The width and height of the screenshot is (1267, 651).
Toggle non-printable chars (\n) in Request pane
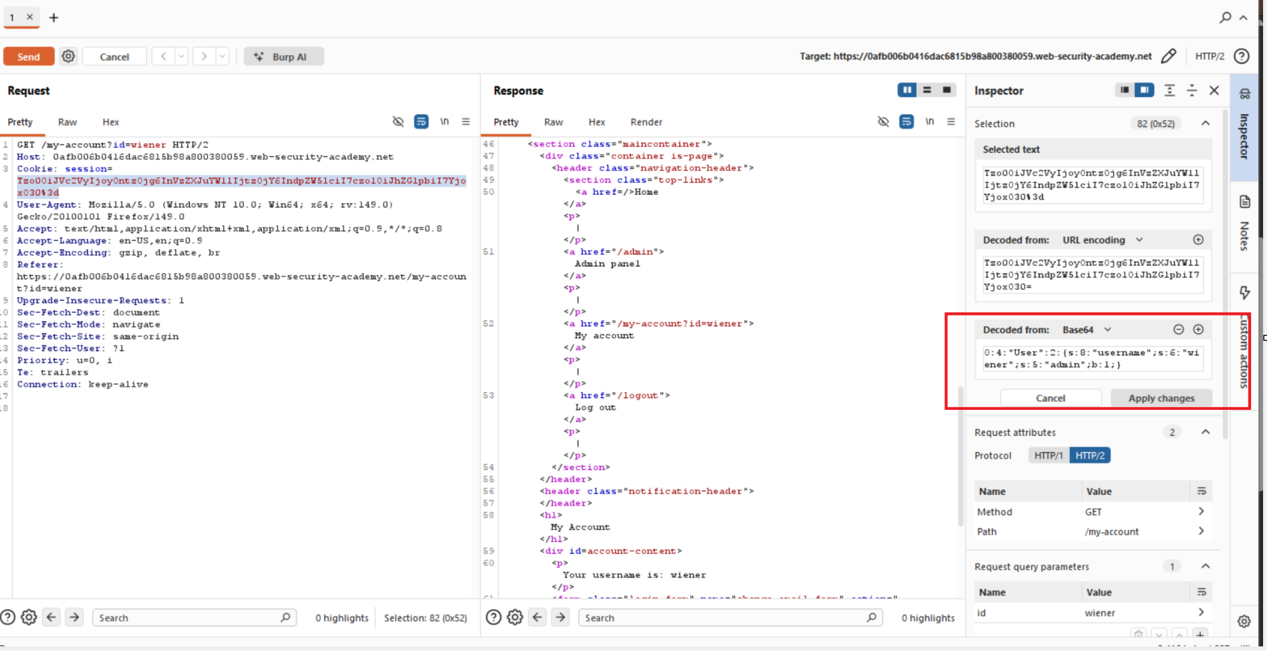tap(445, 122)
